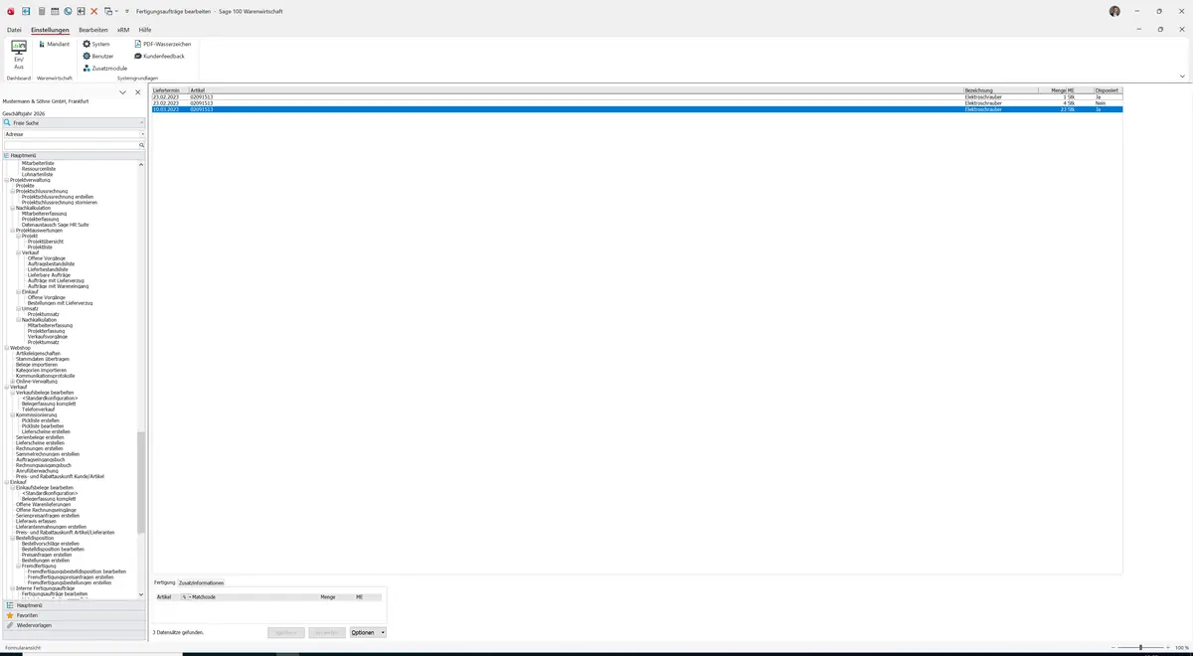This screenshot has width=1193, height=656.
Task: Open Artikeleigenschaften under Webshop
Action: coord(39,354)
